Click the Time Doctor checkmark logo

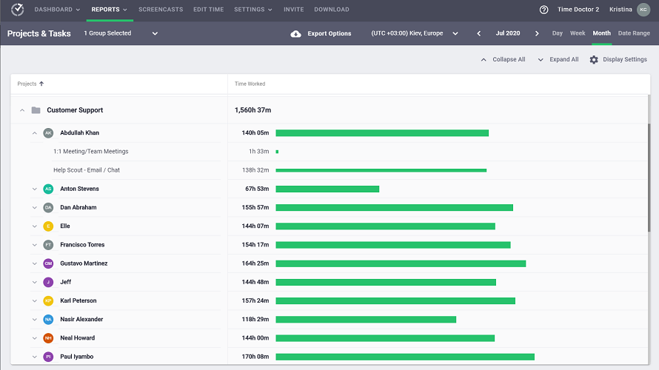click(x=17, y=10)
